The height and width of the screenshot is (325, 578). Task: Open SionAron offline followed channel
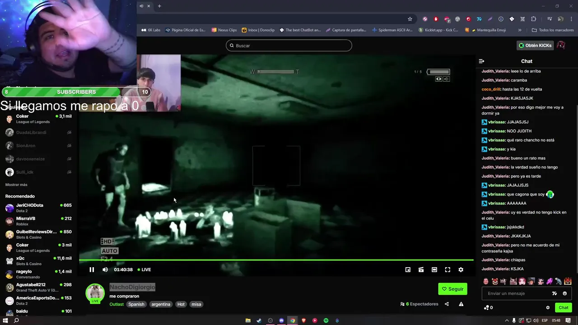39,145
